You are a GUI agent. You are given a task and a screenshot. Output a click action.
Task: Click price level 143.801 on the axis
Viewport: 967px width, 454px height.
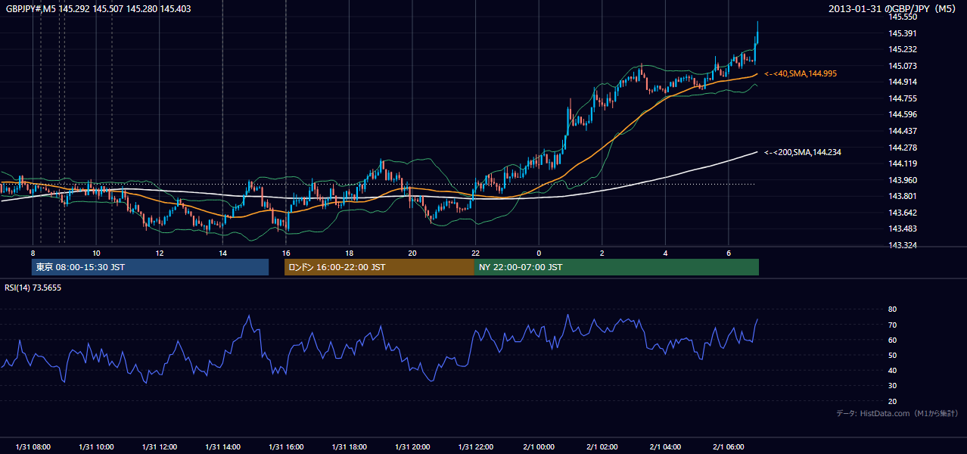pos(903,196)
